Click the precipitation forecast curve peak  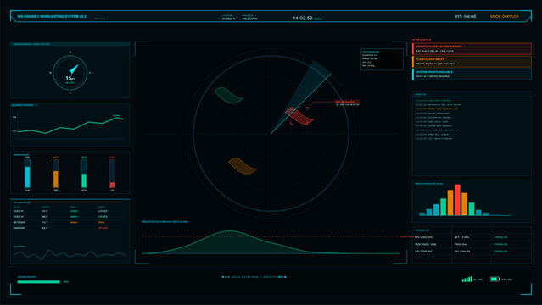[x=229, y=230]
